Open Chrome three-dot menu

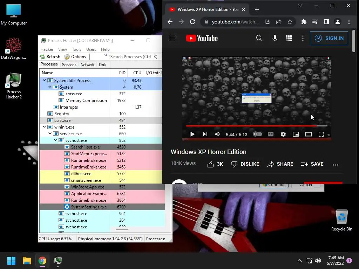click(349, 22)
